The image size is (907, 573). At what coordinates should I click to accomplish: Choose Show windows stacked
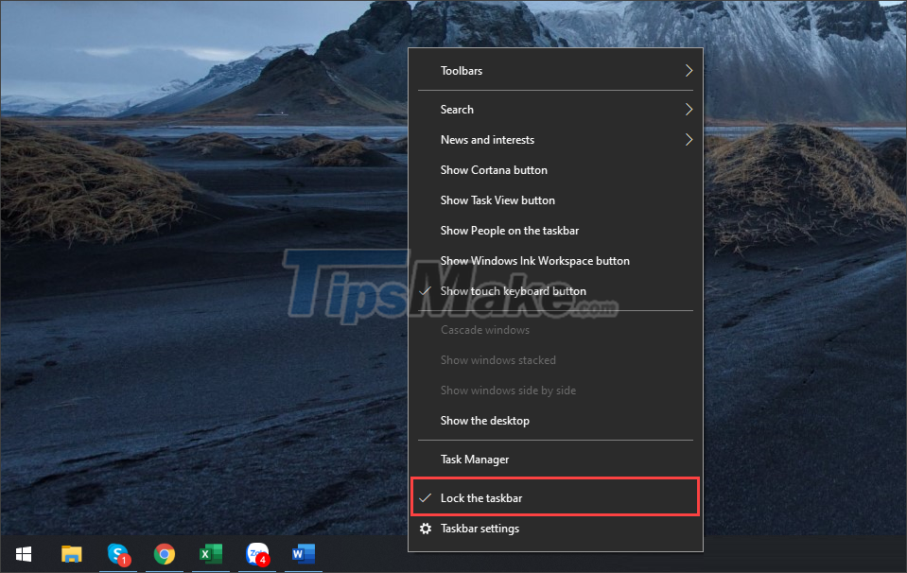click(x=555, y=360)
